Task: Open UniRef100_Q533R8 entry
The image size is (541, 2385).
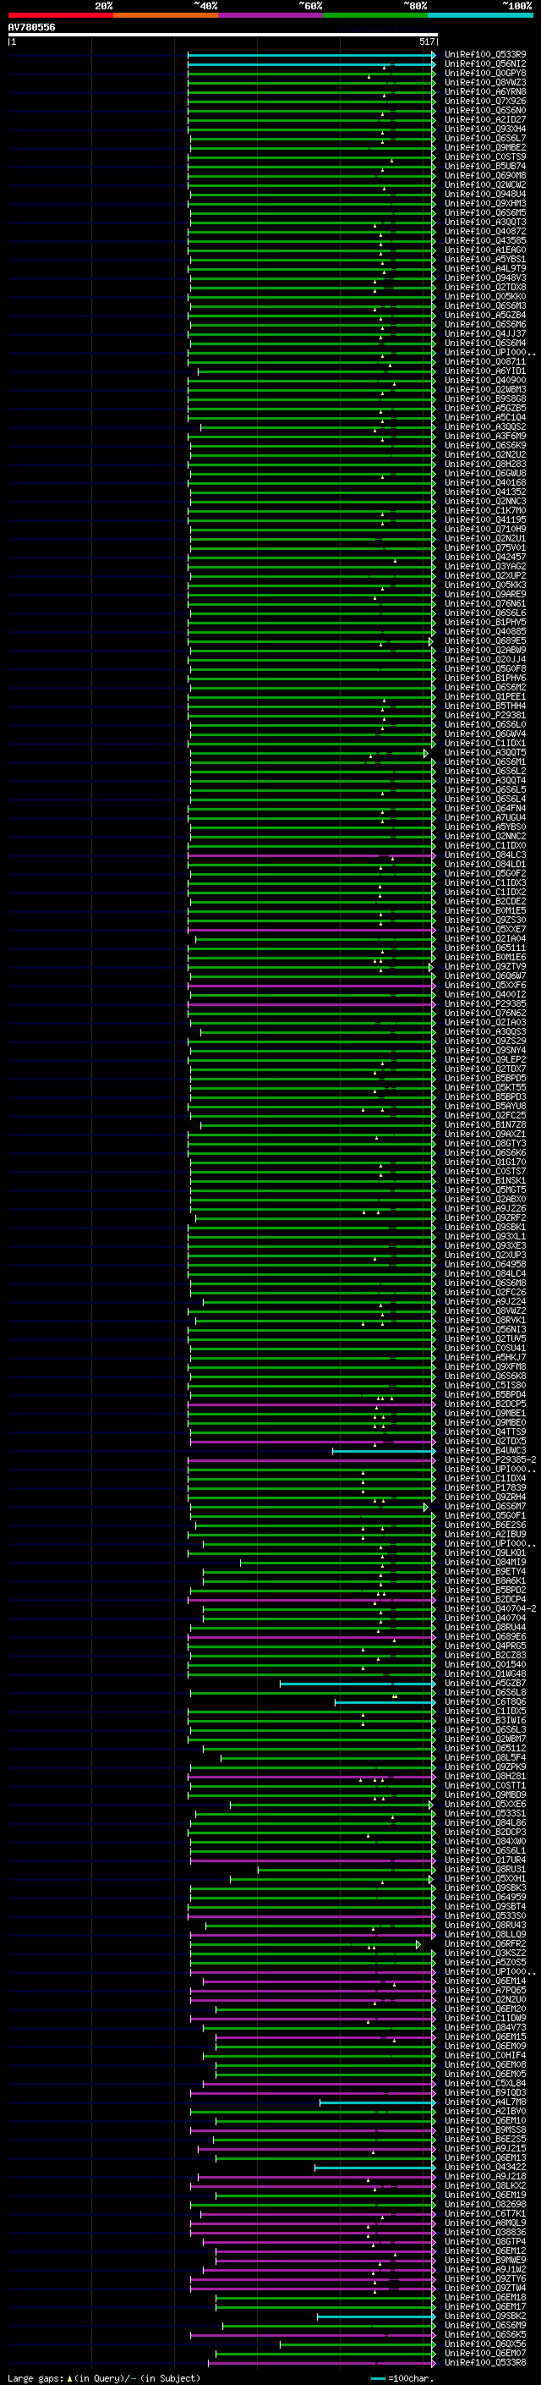Action: [485, 2362]
